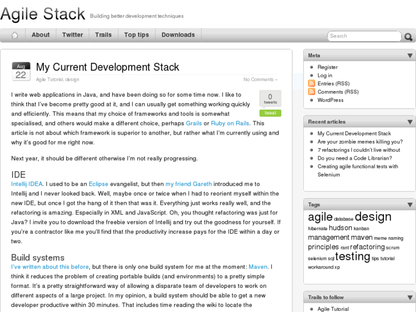Follow the my friend Gareth link
This screenshot has width=416, height=312.
(189, 184)
